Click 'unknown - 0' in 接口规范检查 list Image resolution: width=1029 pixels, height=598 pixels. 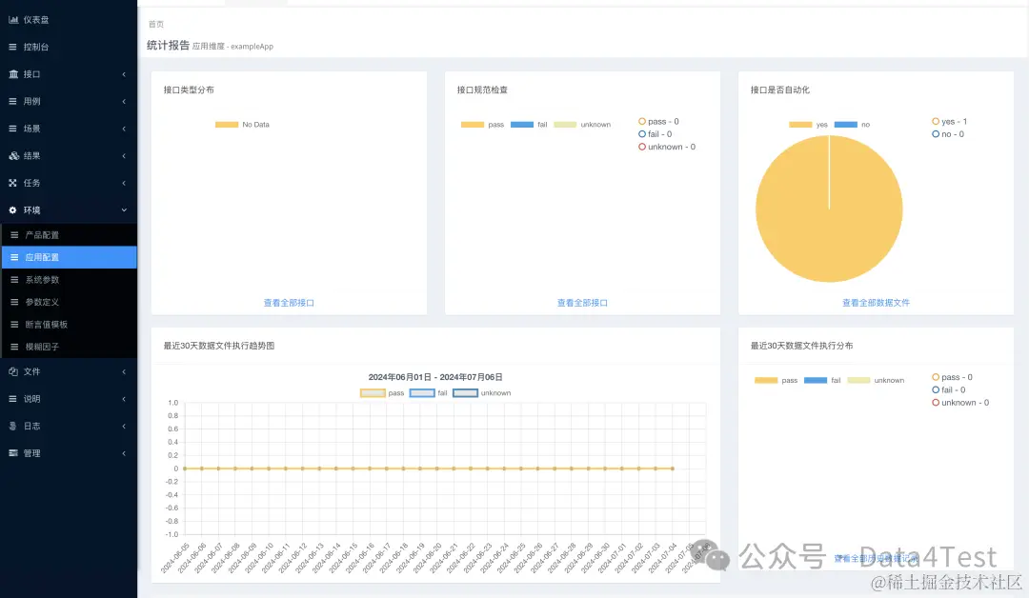[x=667, y=147]
